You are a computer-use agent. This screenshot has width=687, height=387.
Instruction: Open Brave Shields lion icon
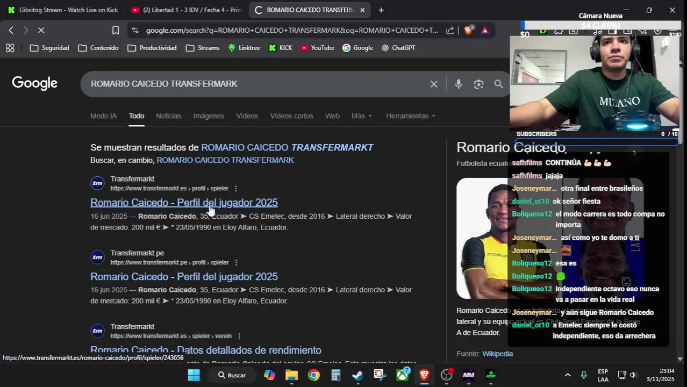[x=468, y=31]
